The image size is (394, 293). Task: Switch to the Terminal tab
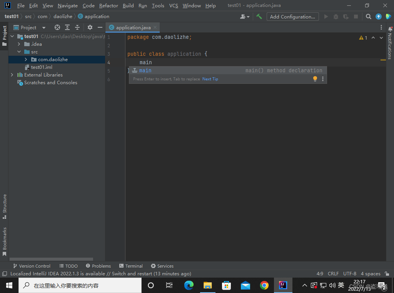(x=131, y=266)
